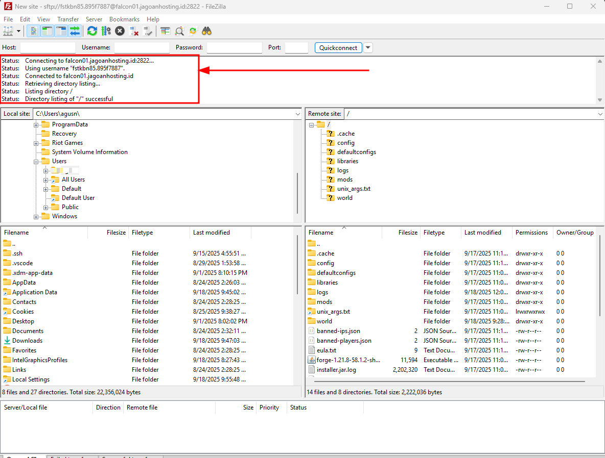Select defaultconfigs in the remote tree
605x458 pixels.
coord(357,152)
